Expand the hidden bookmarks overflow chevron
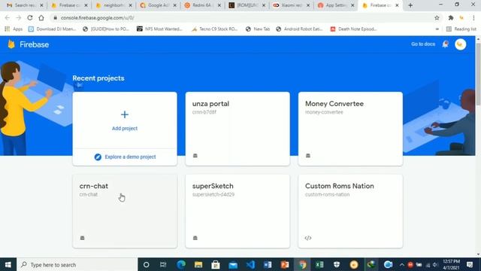This screenshot has width=481, height=271. [437, 29]
